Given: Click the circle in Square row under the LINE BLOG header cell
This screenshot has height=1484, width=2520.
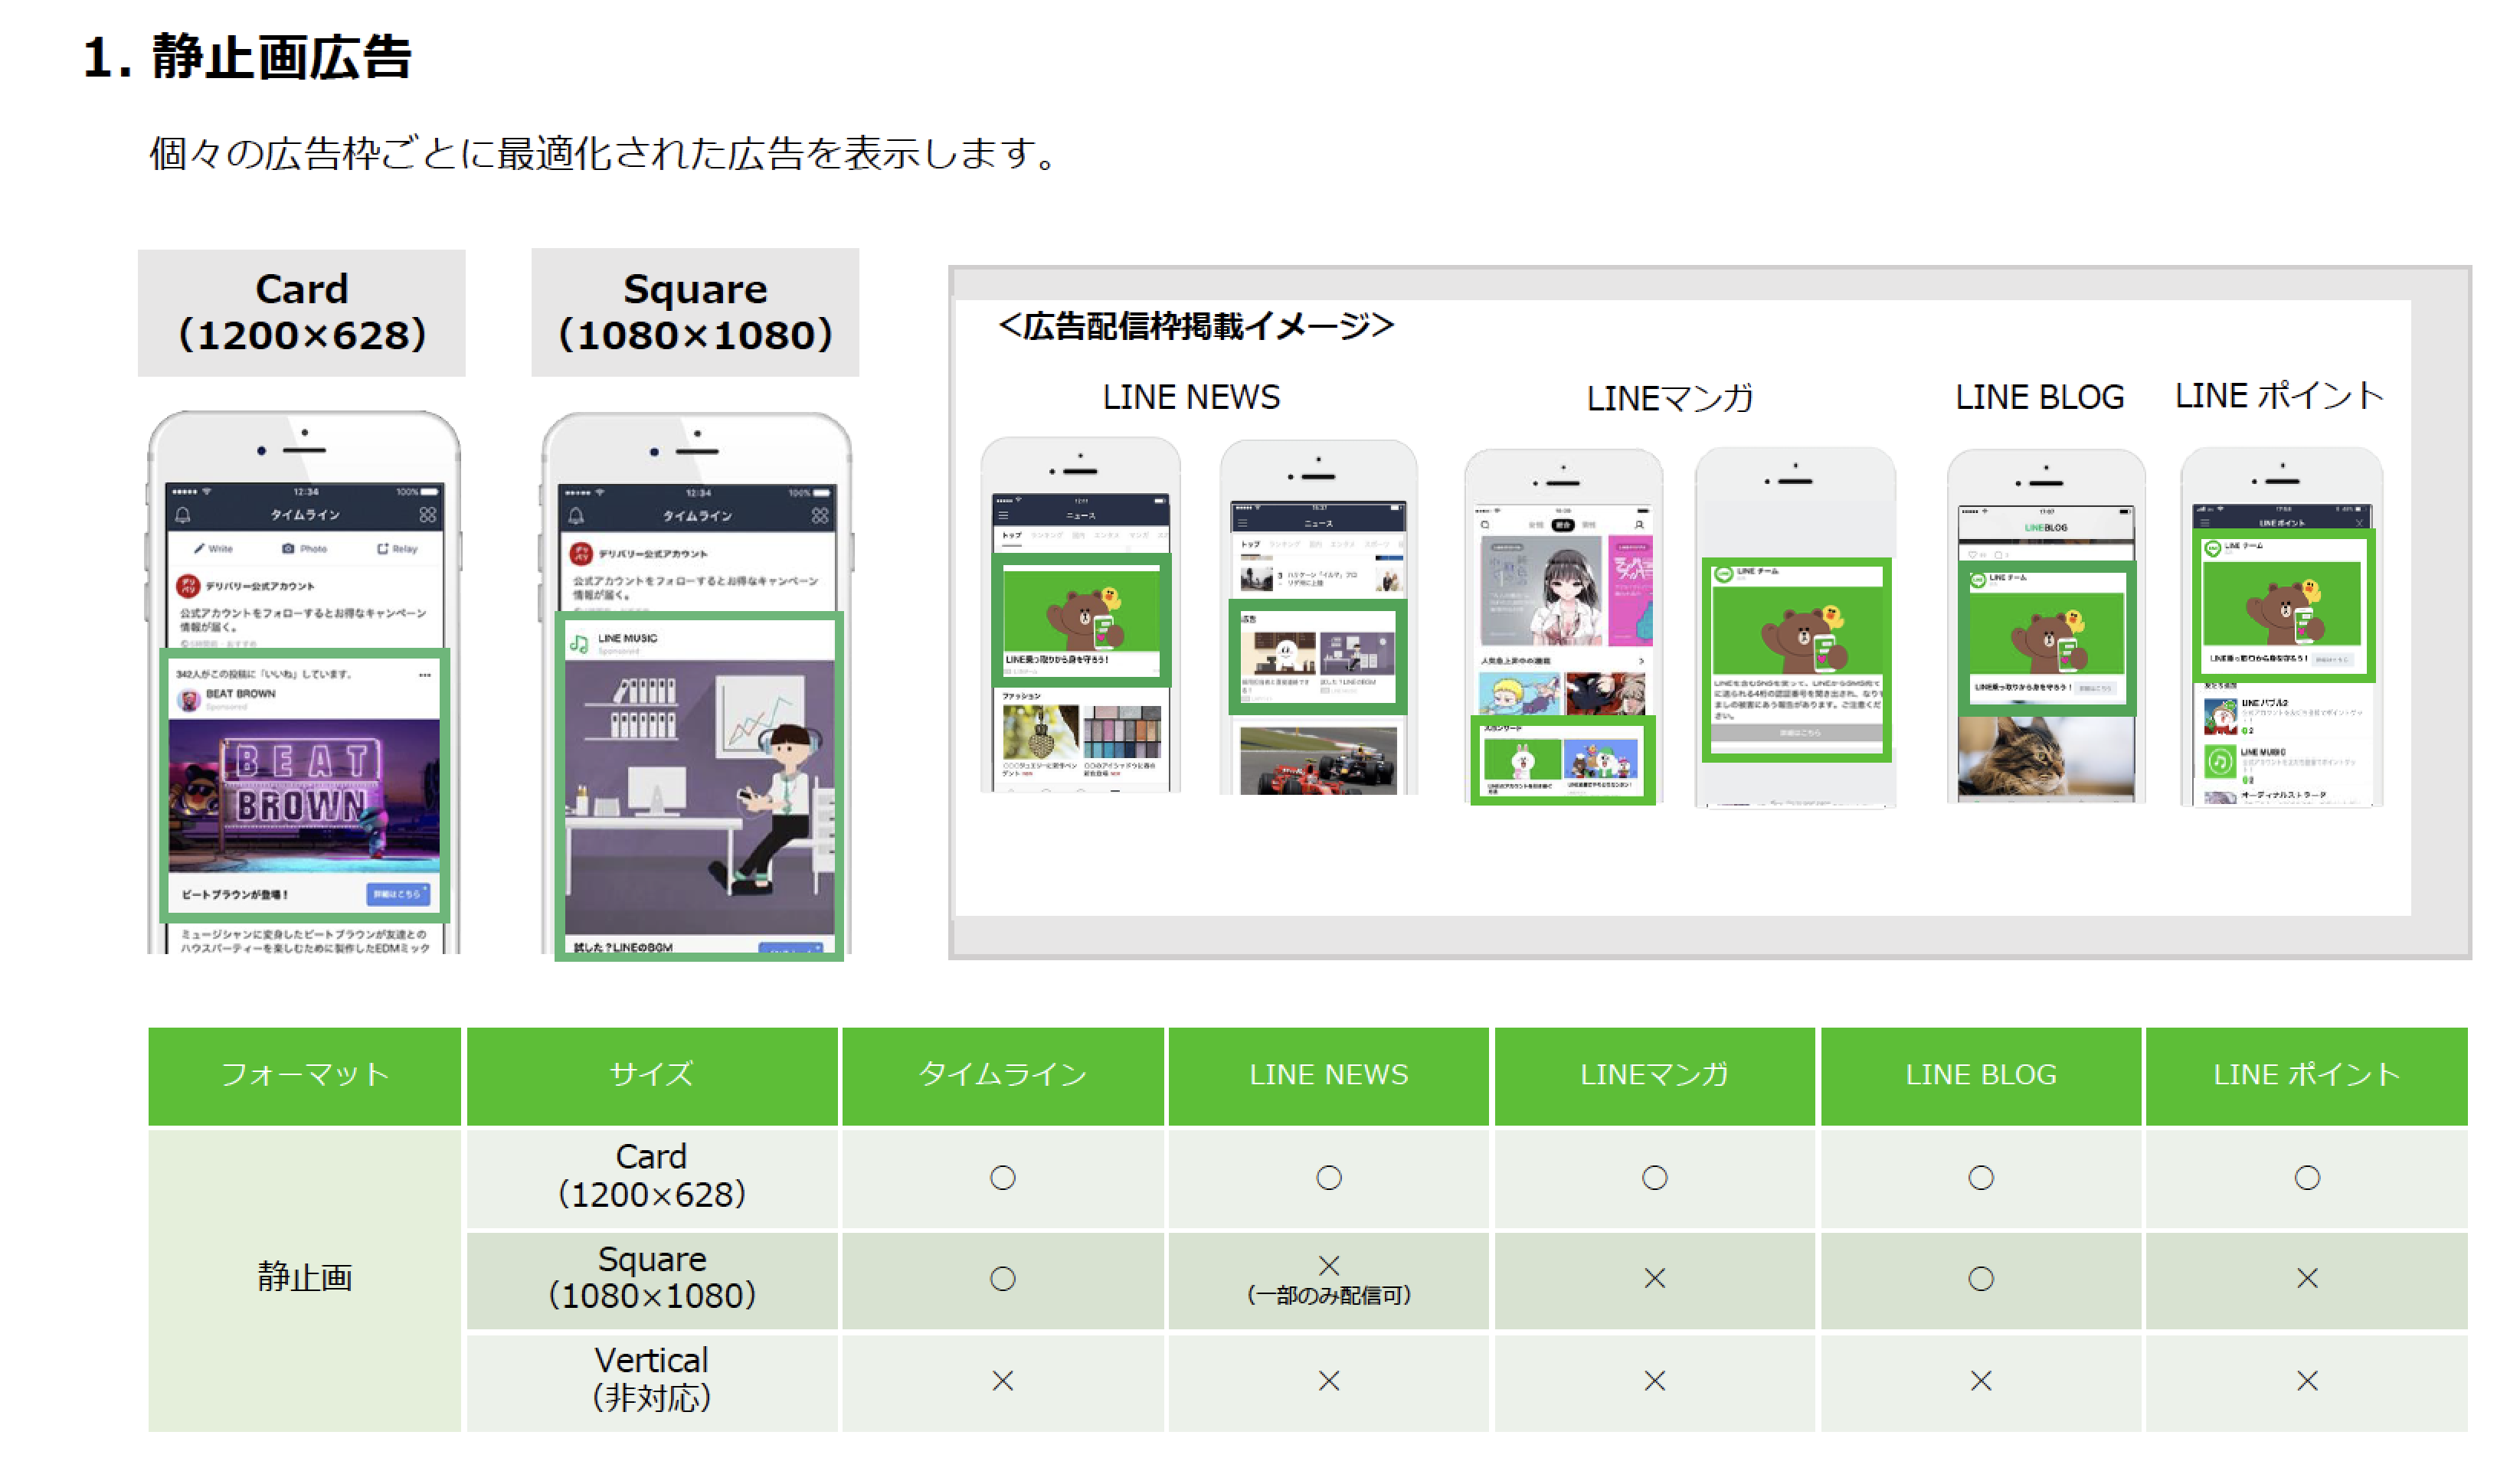Looking at the screenshot, I should pyautogui.click(x=1981, y=1280).
